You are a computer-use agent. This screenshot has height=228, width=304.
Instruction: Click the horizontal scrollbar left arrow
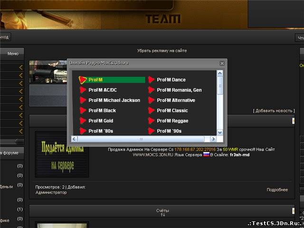tap(75, 139)
